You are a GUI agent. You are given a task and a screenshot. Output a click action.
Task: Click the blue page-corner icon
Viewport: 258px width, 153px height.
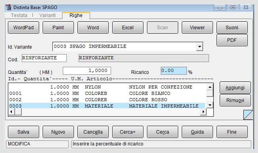[x=248, y=115]
